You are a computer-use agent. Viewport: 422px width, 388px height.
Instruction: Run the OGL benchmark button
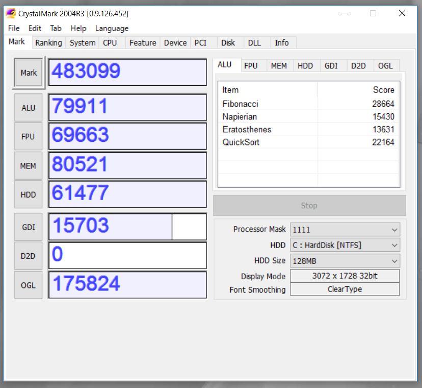[28, 285]
